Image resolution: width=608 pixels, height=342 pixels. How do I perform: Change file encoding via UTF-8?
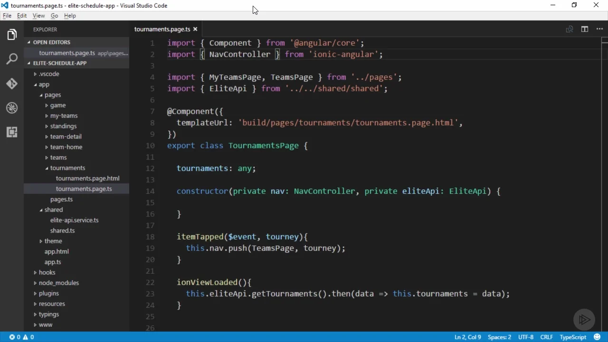[x=526, y=337]
